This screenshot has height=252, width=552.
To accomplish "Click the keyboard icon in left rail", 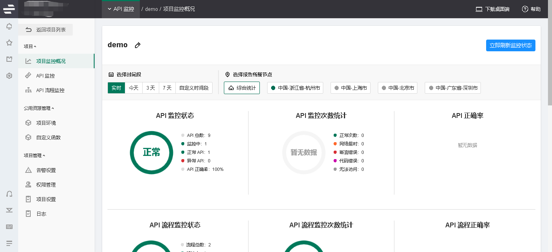I will (x=9, y=227).
